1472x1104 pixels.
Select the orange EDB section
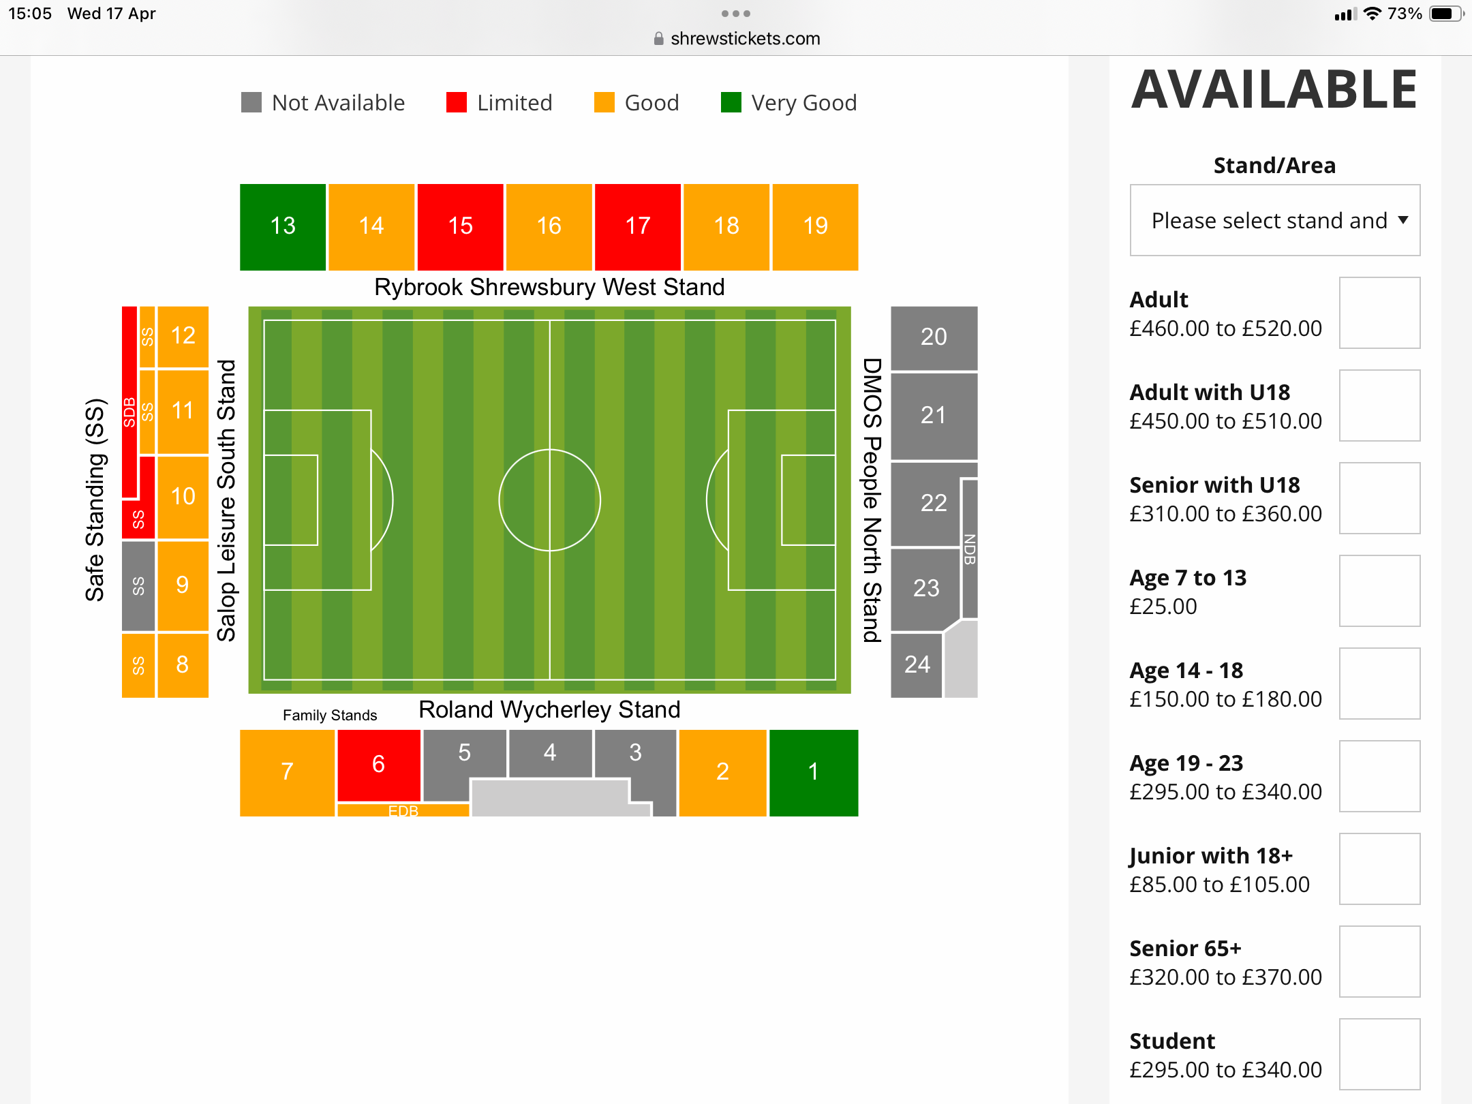point(403,810)
